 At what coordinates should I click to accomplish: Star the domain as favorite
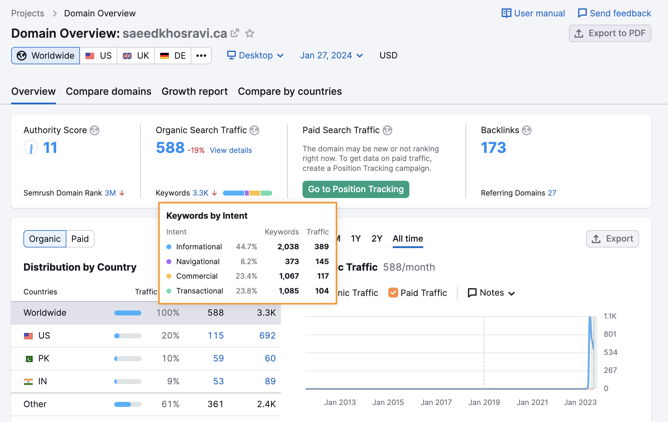pyautogui.click(x=250, y=33)
